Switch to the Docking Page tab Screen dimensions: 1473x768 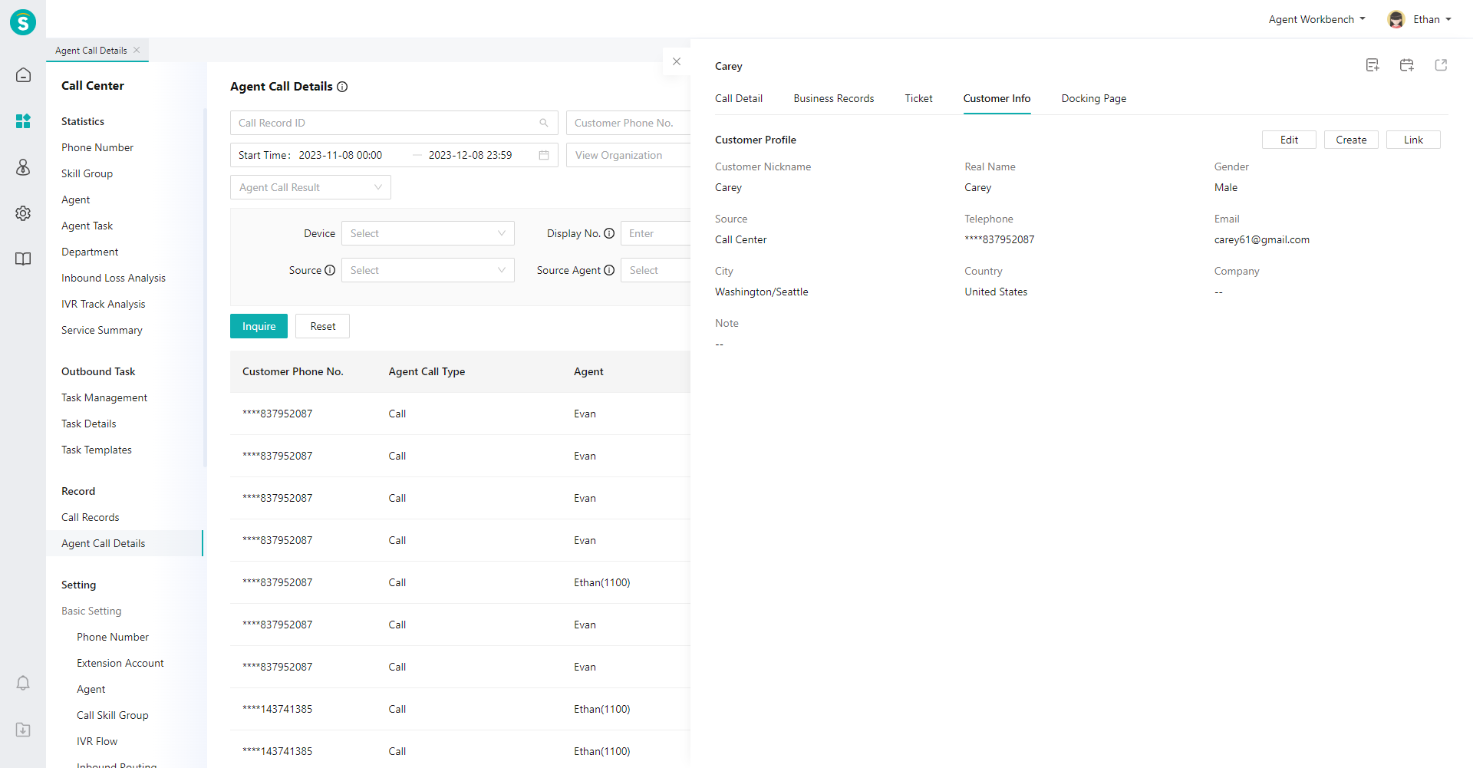pyautogui.click(x=1094, y=98)
